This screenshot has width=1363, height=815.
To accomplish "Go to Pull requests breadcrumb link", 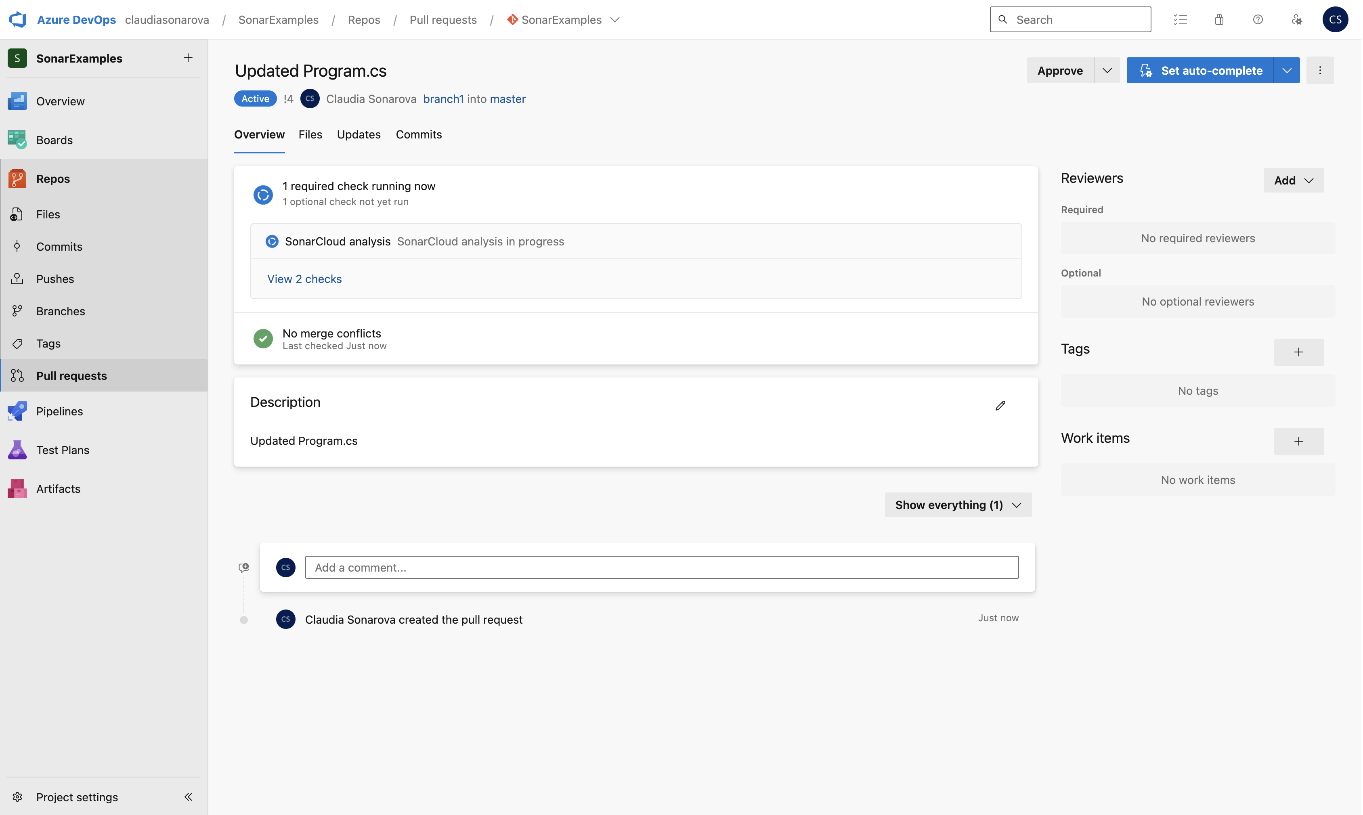I will tap(443, 20).
